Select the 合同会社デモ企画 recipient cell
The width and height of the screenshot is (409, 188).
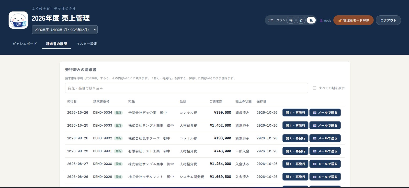(x=147, y=113)
